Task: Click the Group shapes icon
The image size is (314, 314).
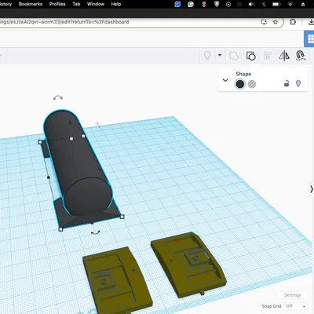Action: click(x=234, y=56)
